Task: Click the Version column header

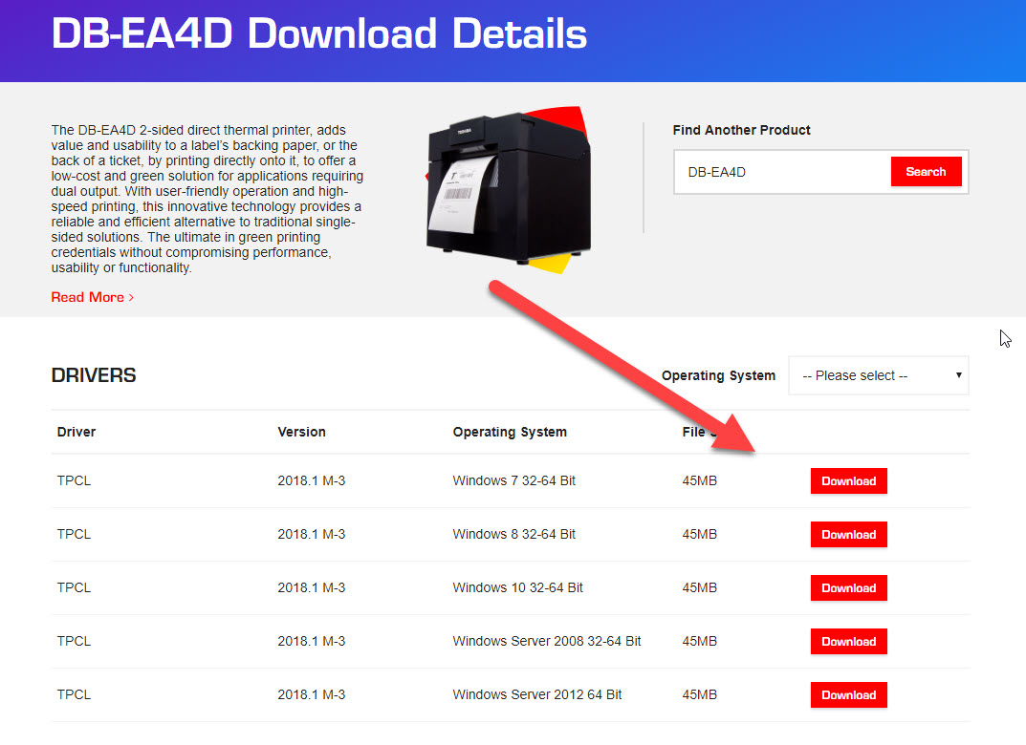Action: click(x=301, y=432)
